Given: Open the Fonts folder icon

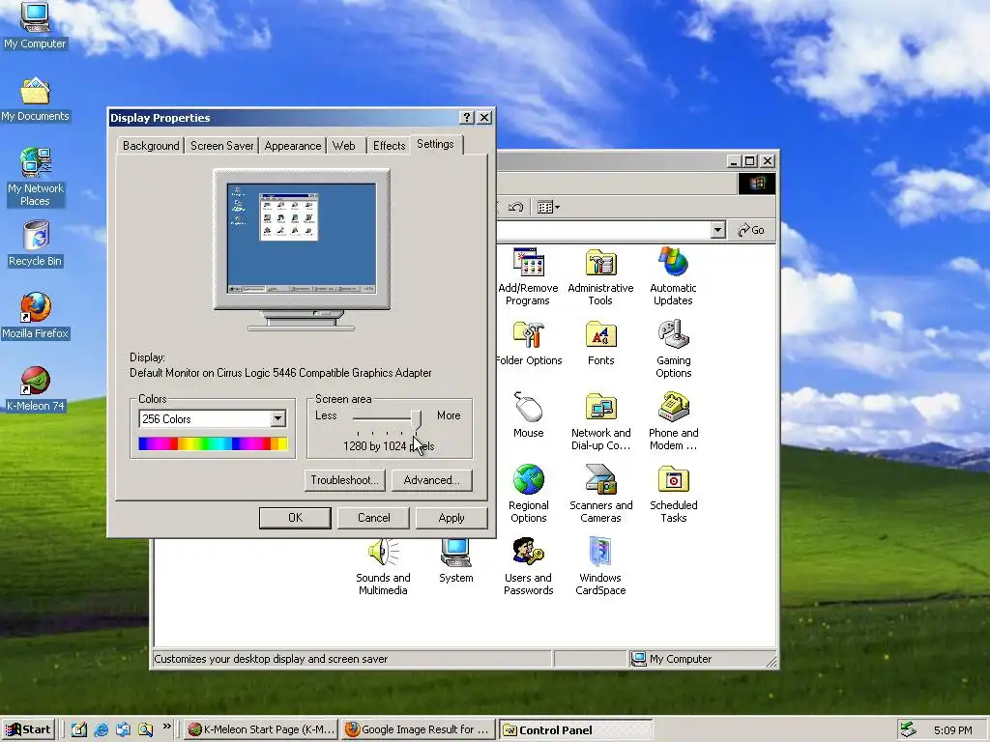Looking at the screenshot, I should (600, 344).
